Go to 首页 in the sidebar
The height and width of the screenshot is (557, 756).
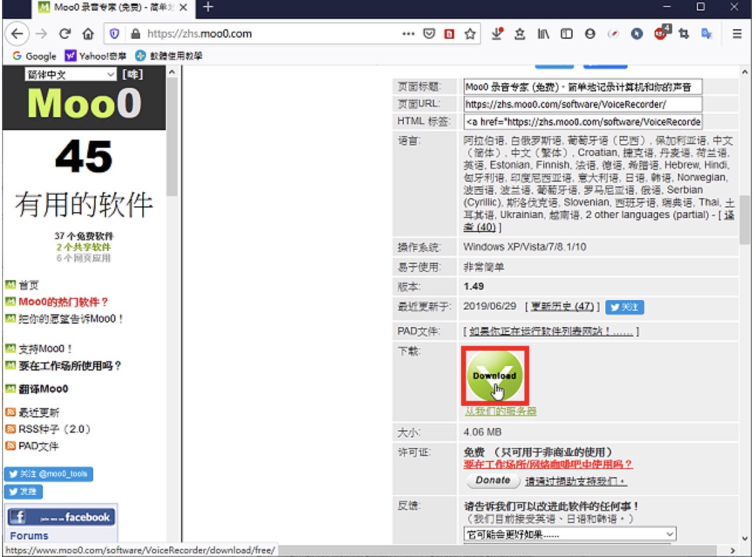[28, 286]
